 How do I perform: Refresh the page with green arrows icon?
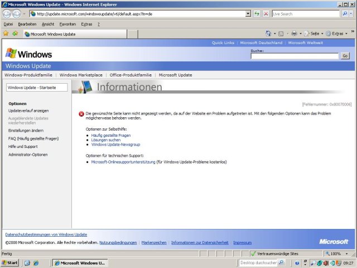pos(257,14)
